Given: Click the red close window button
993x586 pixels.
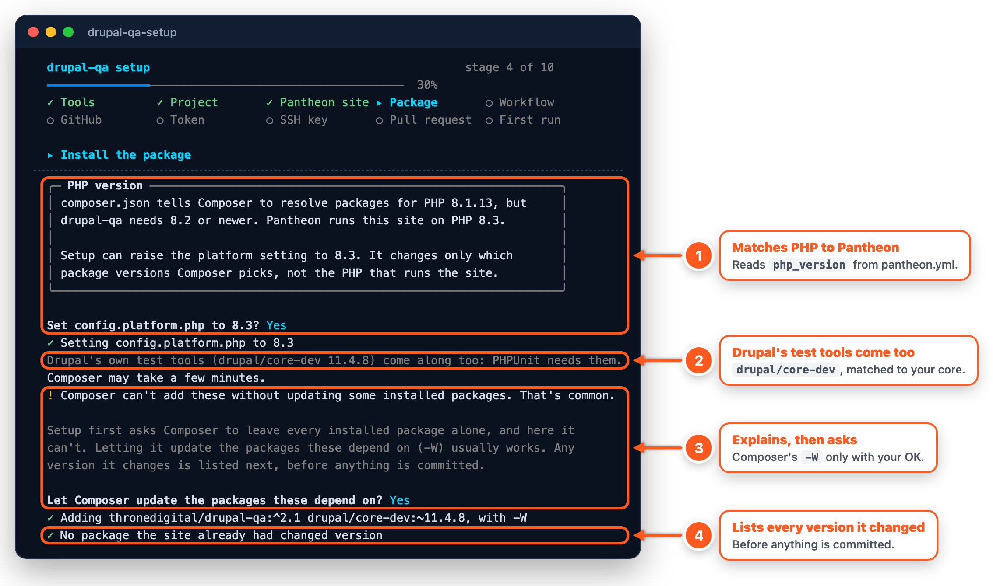Looking at the screenshot, I should (33, 32).
